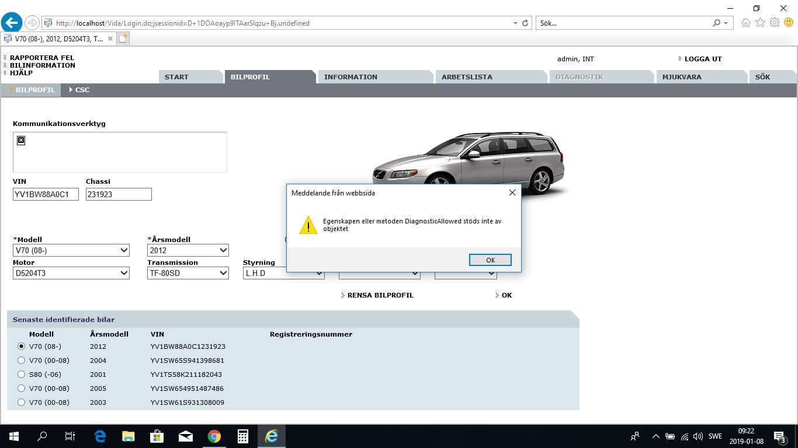Click the VIN input field
Image resolution: width=798 pixels, height=448 pixels.
(x=46, y=194)
